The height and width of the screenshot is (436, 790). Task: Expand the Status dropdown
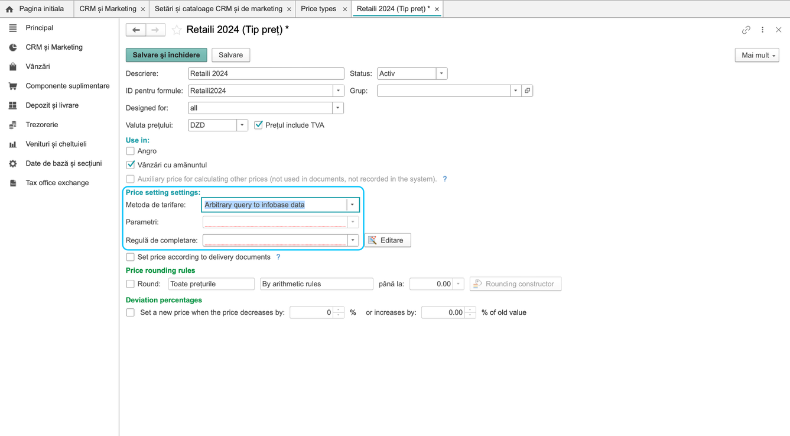click(x=441, y=73)
